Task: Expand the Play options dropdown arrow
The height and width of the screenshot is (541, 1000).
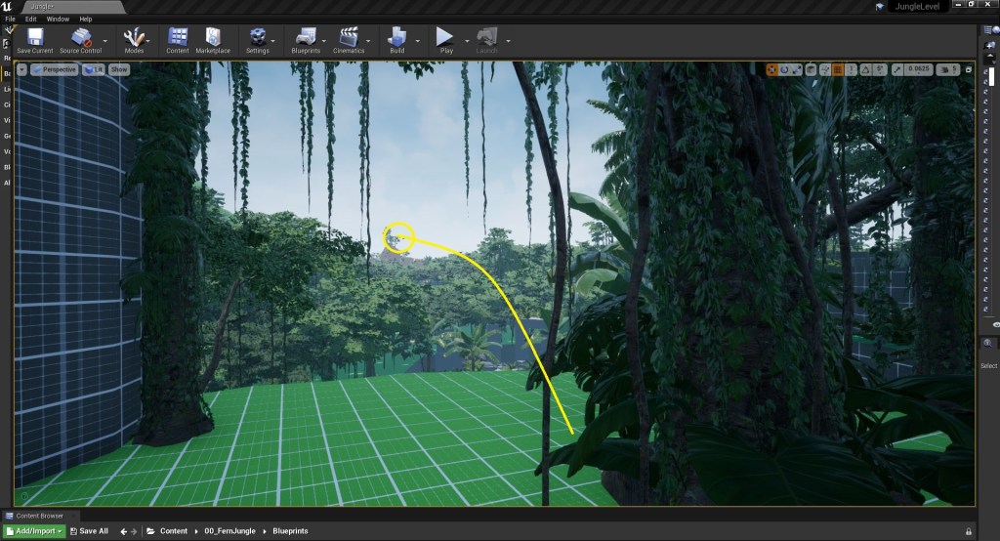Action: tap(466, 41)
